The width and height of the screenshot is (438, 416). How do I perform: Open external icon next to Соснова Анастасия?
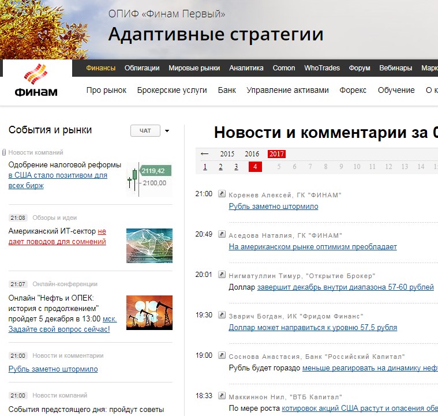pos(222,355)
